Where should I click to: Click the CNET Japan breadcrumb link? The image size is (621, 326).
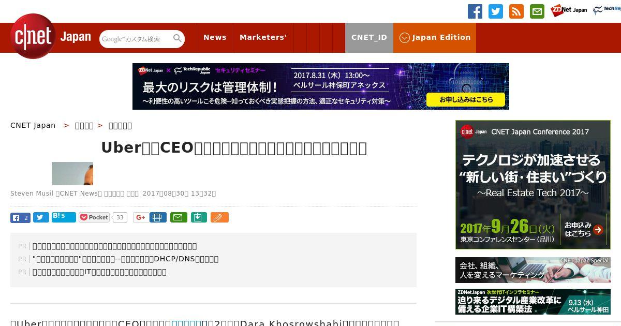click(x=33, y=125)
